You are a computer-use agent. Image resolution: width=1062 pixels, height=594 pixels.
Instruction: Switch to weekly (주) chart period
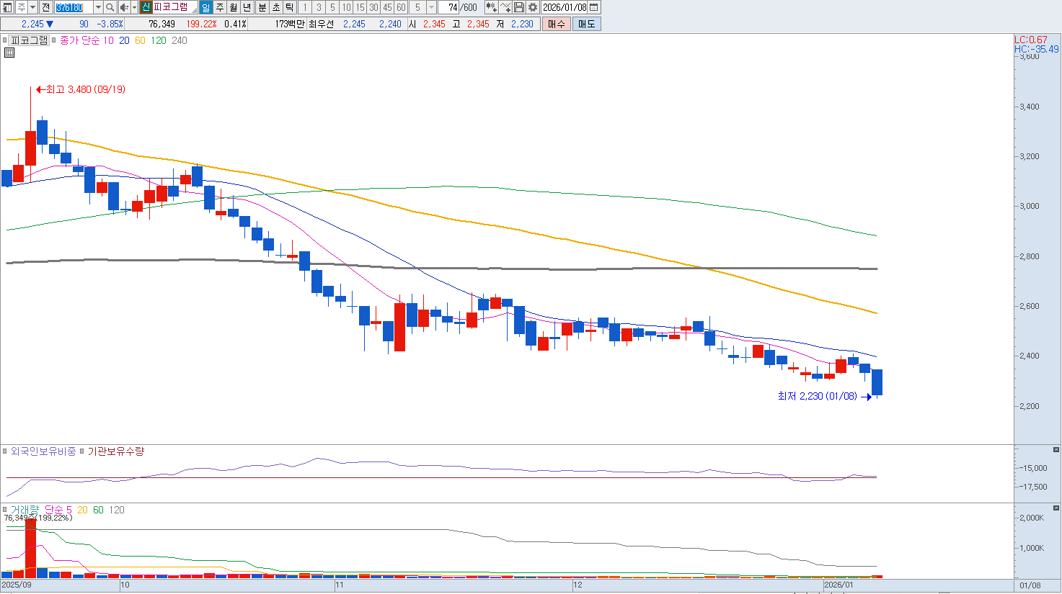[220, 7]
